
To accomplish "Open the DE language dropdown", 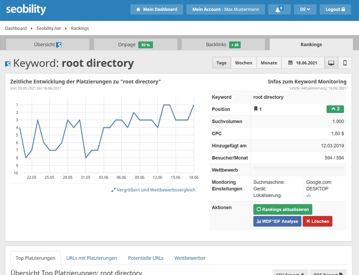I will (305, 9).
